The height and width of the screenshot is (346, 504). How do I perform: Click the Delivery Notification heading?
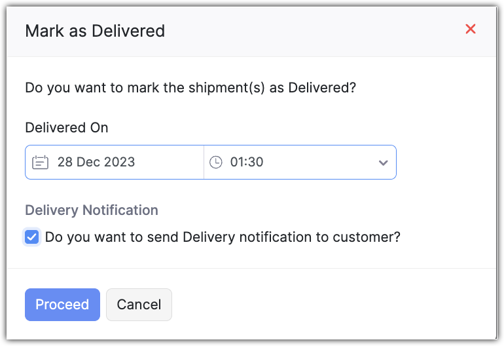[x=92, y=210]
